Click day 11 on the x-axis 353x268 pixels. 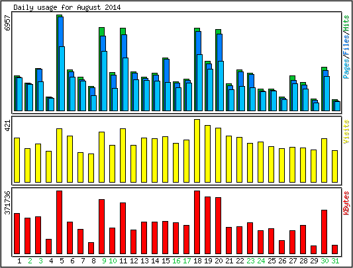123,261
